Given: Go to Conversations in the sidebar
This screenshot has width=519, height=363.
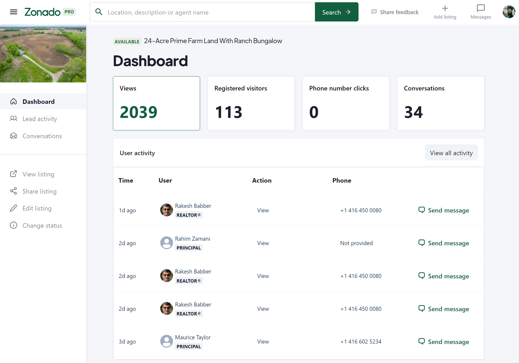Looking at the screenshot, I should click(42, 136).
